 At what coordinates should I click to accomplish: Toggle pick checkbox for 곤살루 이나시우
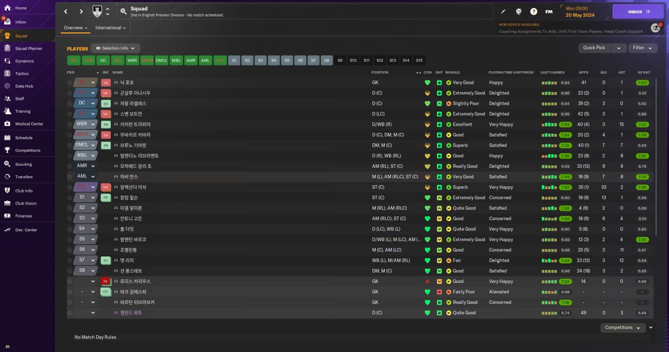point(70,93)
